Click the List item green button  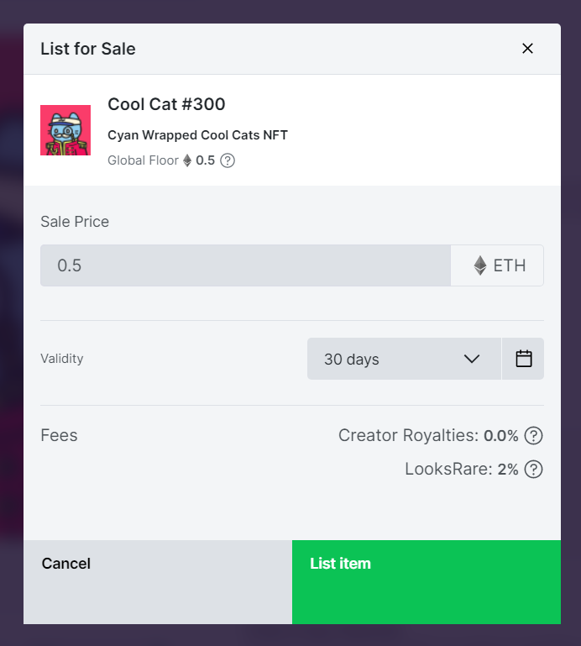(427, 582)
